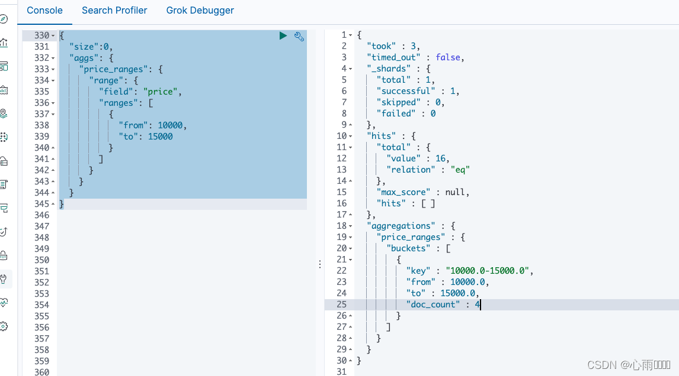The width and height of the screenshot is (679, 376).
Task: Collapse the "range" block at line 334
Action: click(53, 80)
